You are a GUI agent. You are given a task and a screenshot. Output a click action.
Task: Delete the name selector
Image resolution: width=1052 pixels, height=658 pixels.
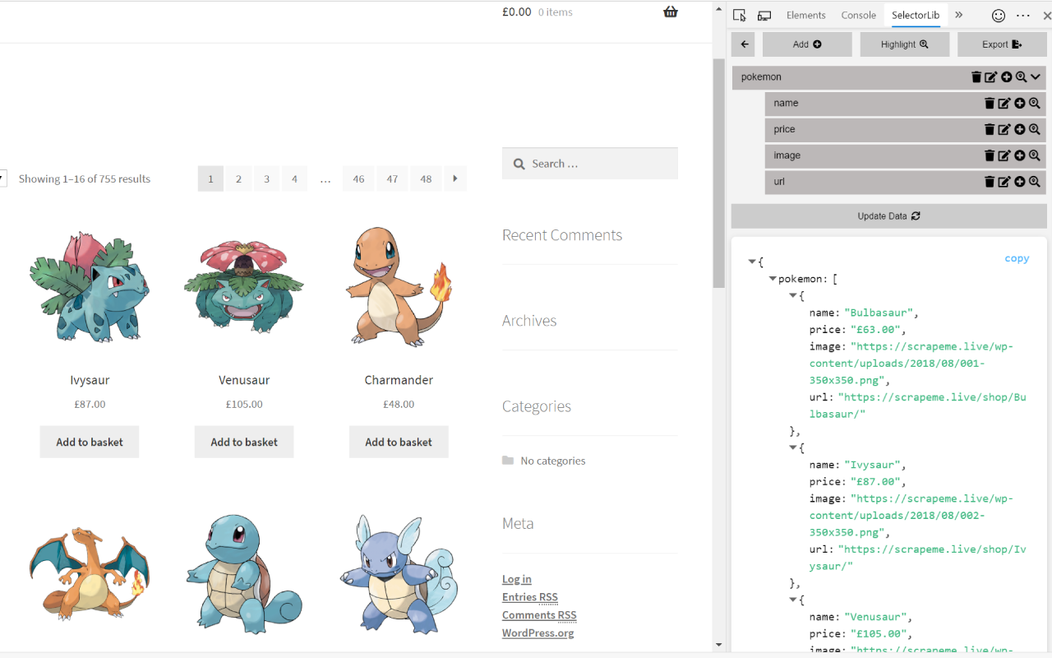[990, 104]
